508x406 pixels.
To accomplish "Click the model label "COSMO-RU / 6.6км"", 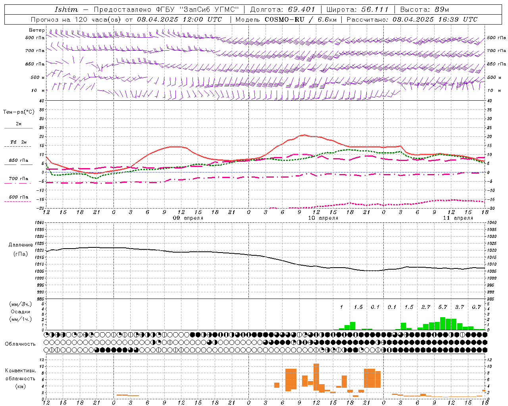I will (x=301, y=19).
